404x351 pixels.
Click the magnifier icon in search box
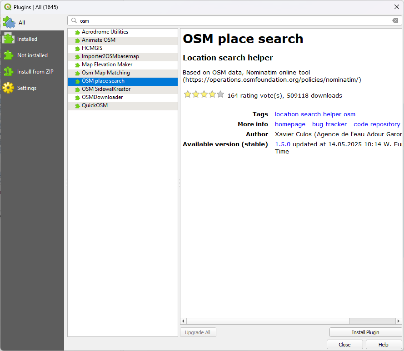point(74,20)
